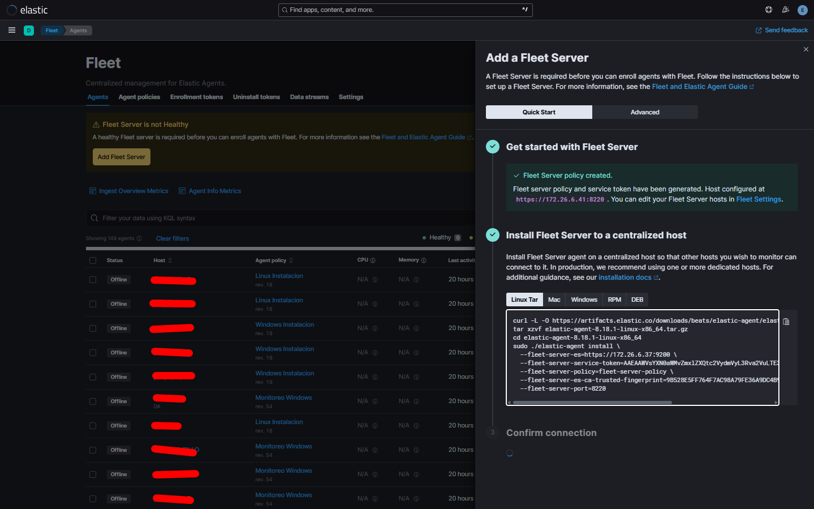Screen dimensions: 814x509
Task: Click the host URL https://172.26.6.41:8220
Action: tap(560, 199)
